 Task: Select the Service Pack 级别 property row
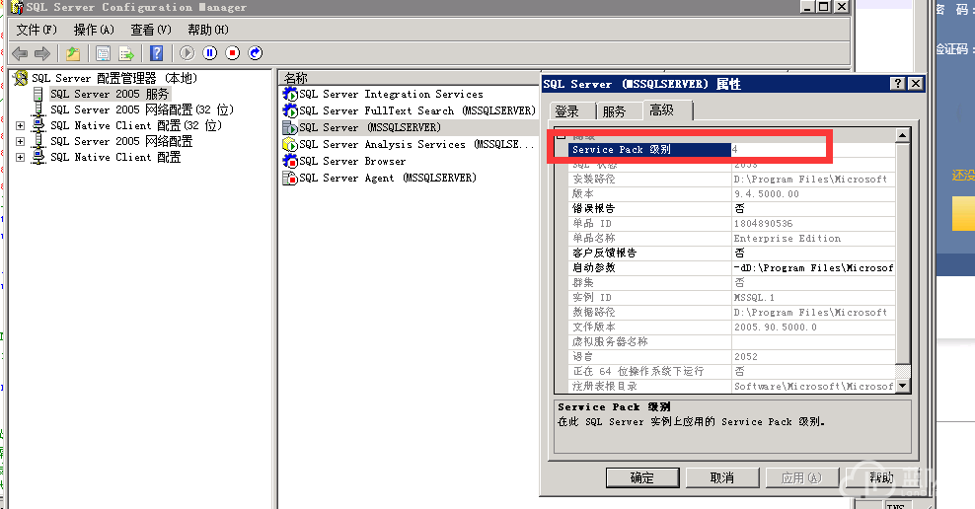point(731,149)
